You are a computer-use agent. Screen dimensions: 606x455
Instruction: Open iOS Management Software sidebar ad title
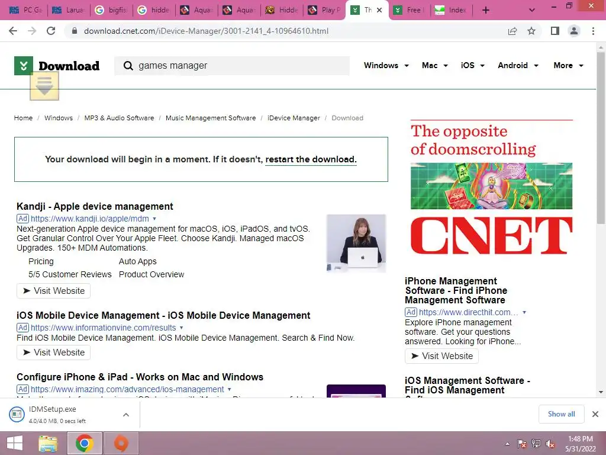coord(468,385)
